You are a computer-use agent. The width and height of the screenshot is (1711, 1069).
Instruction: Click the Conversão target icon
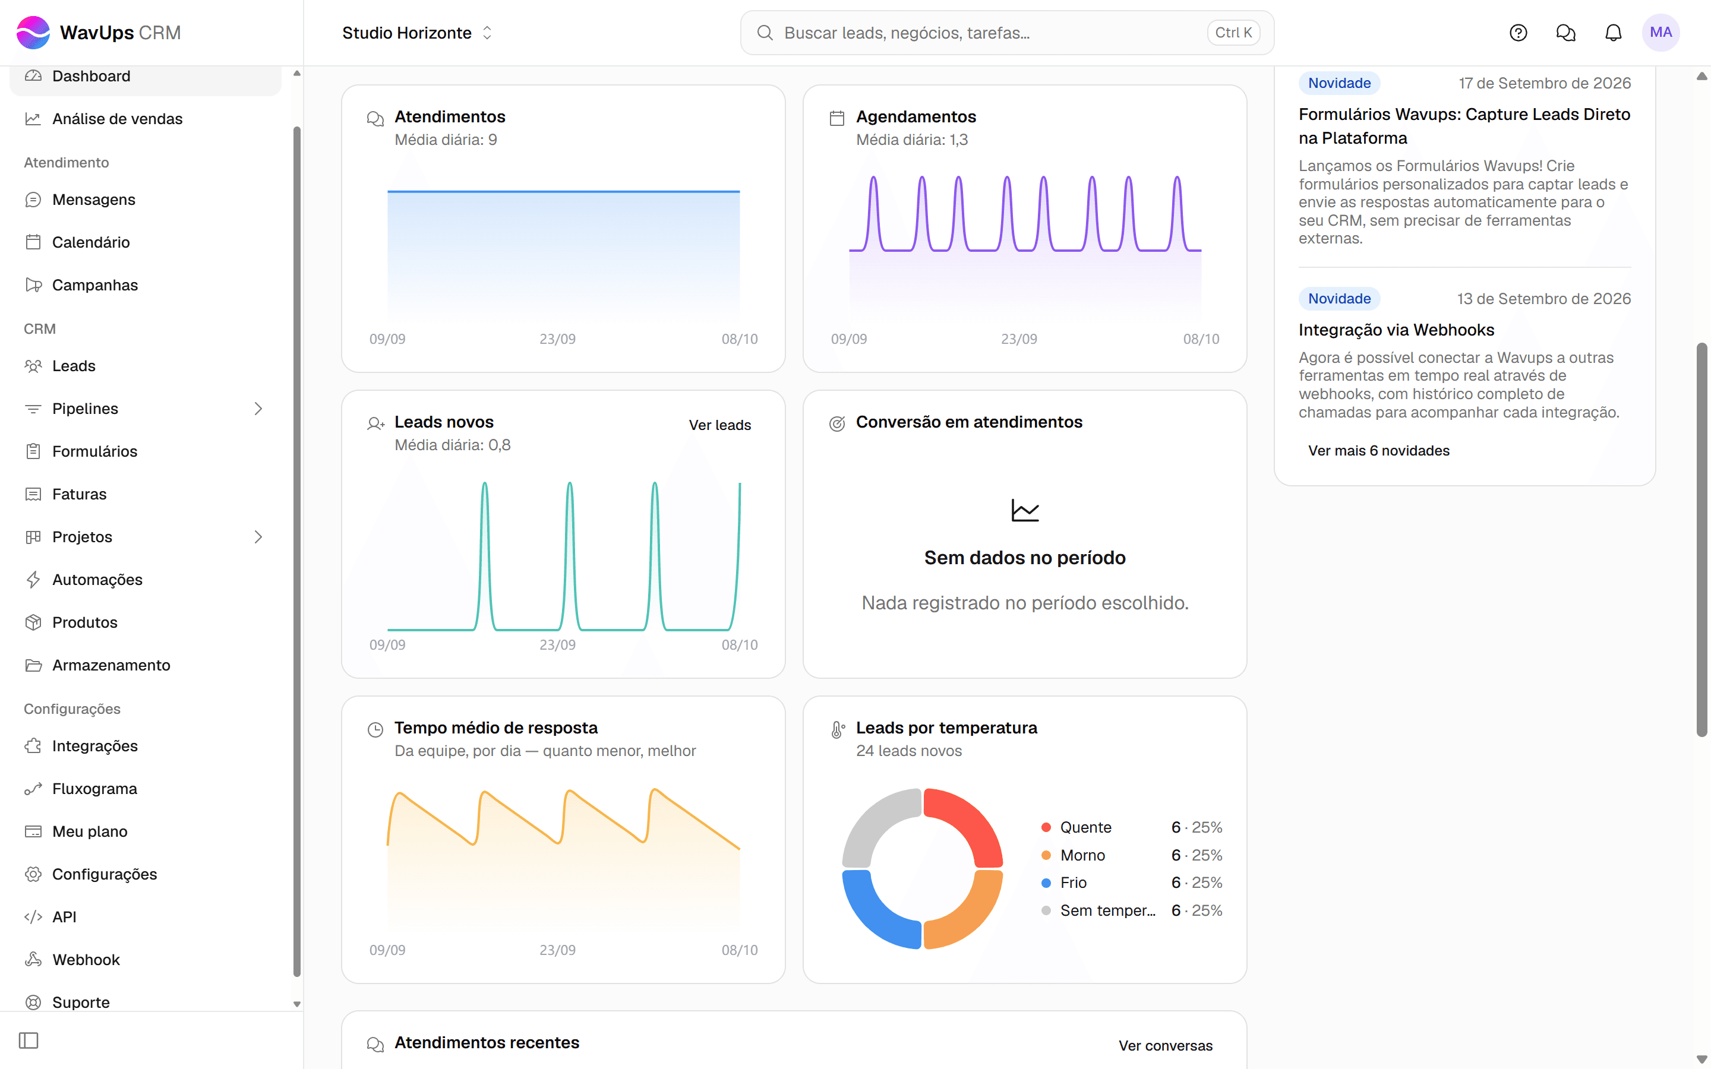837,423
